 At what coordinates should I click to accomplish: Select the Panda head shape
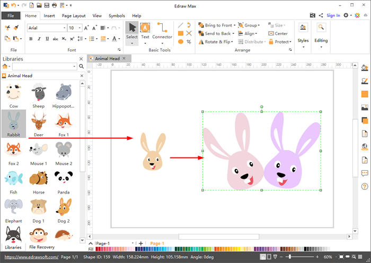[64, 179]
